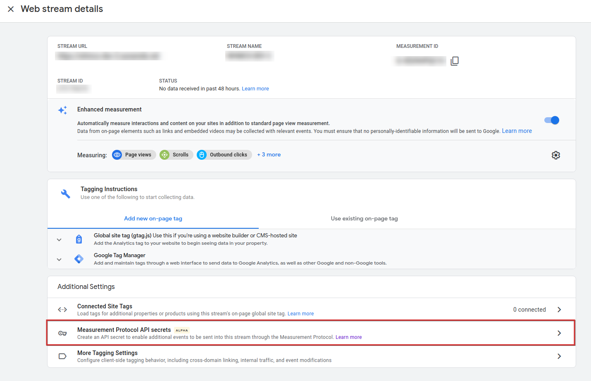Viewport: 591px width, 381px height.
Task: Click the copy Measurement ID icon
Action: tap(455, 61)
